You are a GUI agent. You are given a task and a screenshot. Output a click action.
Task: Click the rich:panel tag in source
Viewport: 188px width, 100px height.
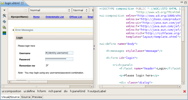[122, 65]
